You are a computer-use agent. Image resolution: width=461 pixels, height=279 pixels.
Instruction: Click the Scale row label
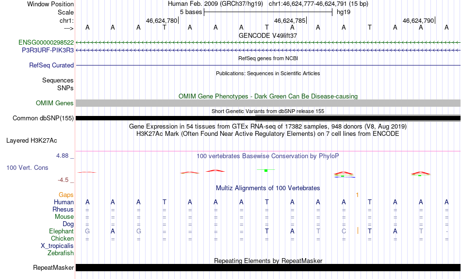66,12
